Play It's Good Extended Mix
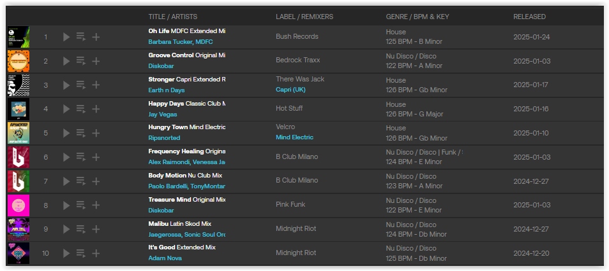 [66, 253]
